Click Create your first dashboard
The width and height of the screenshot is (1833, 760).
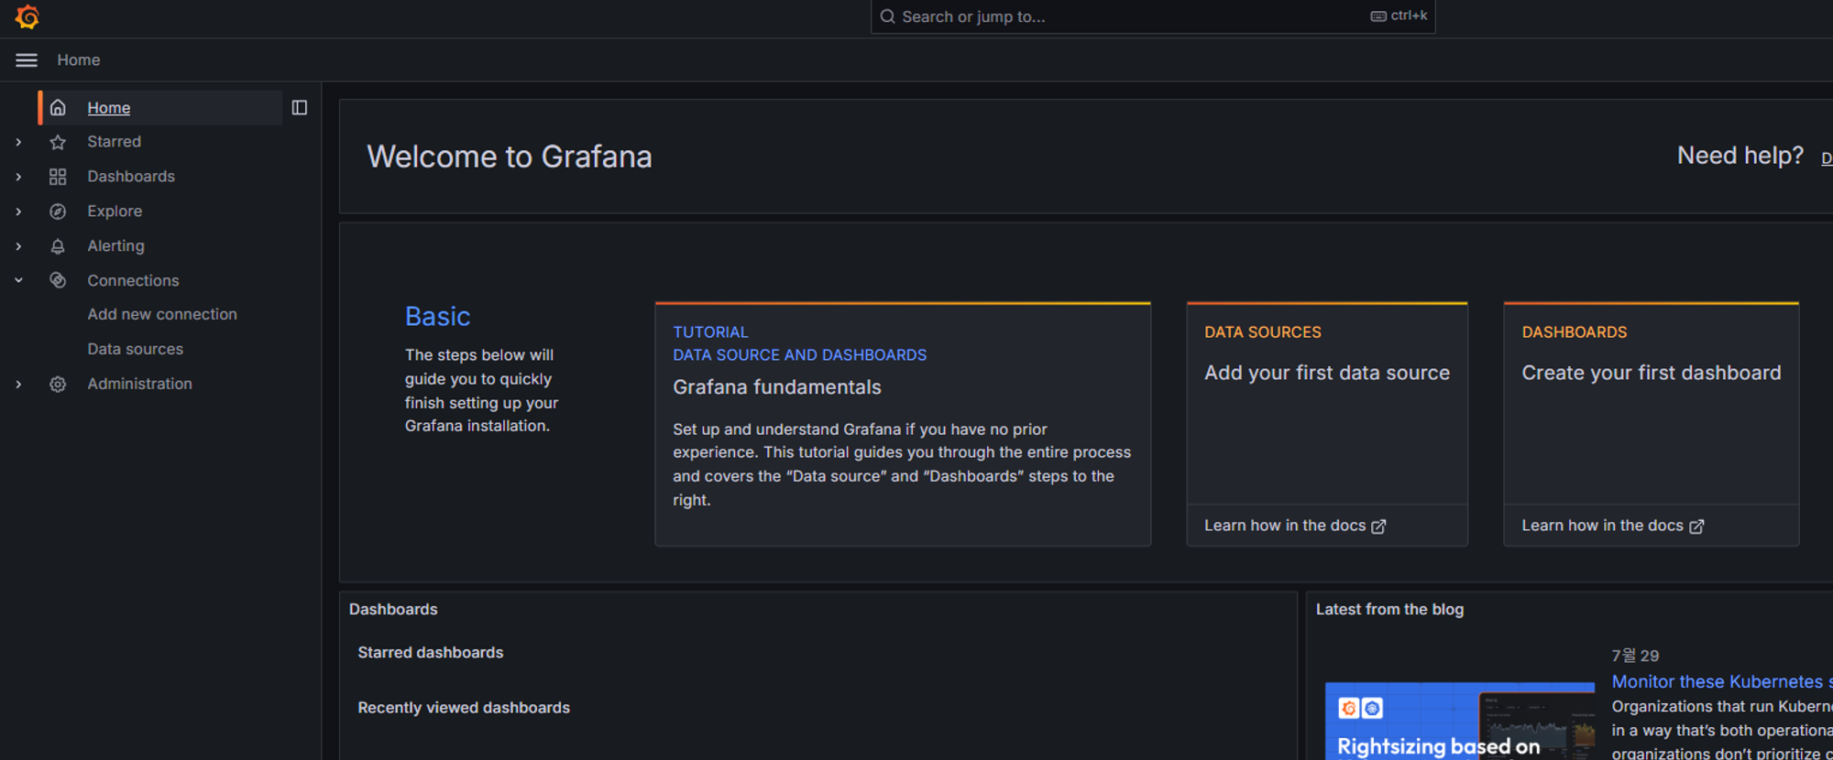pyautogui.click(x=1652, y=374)
